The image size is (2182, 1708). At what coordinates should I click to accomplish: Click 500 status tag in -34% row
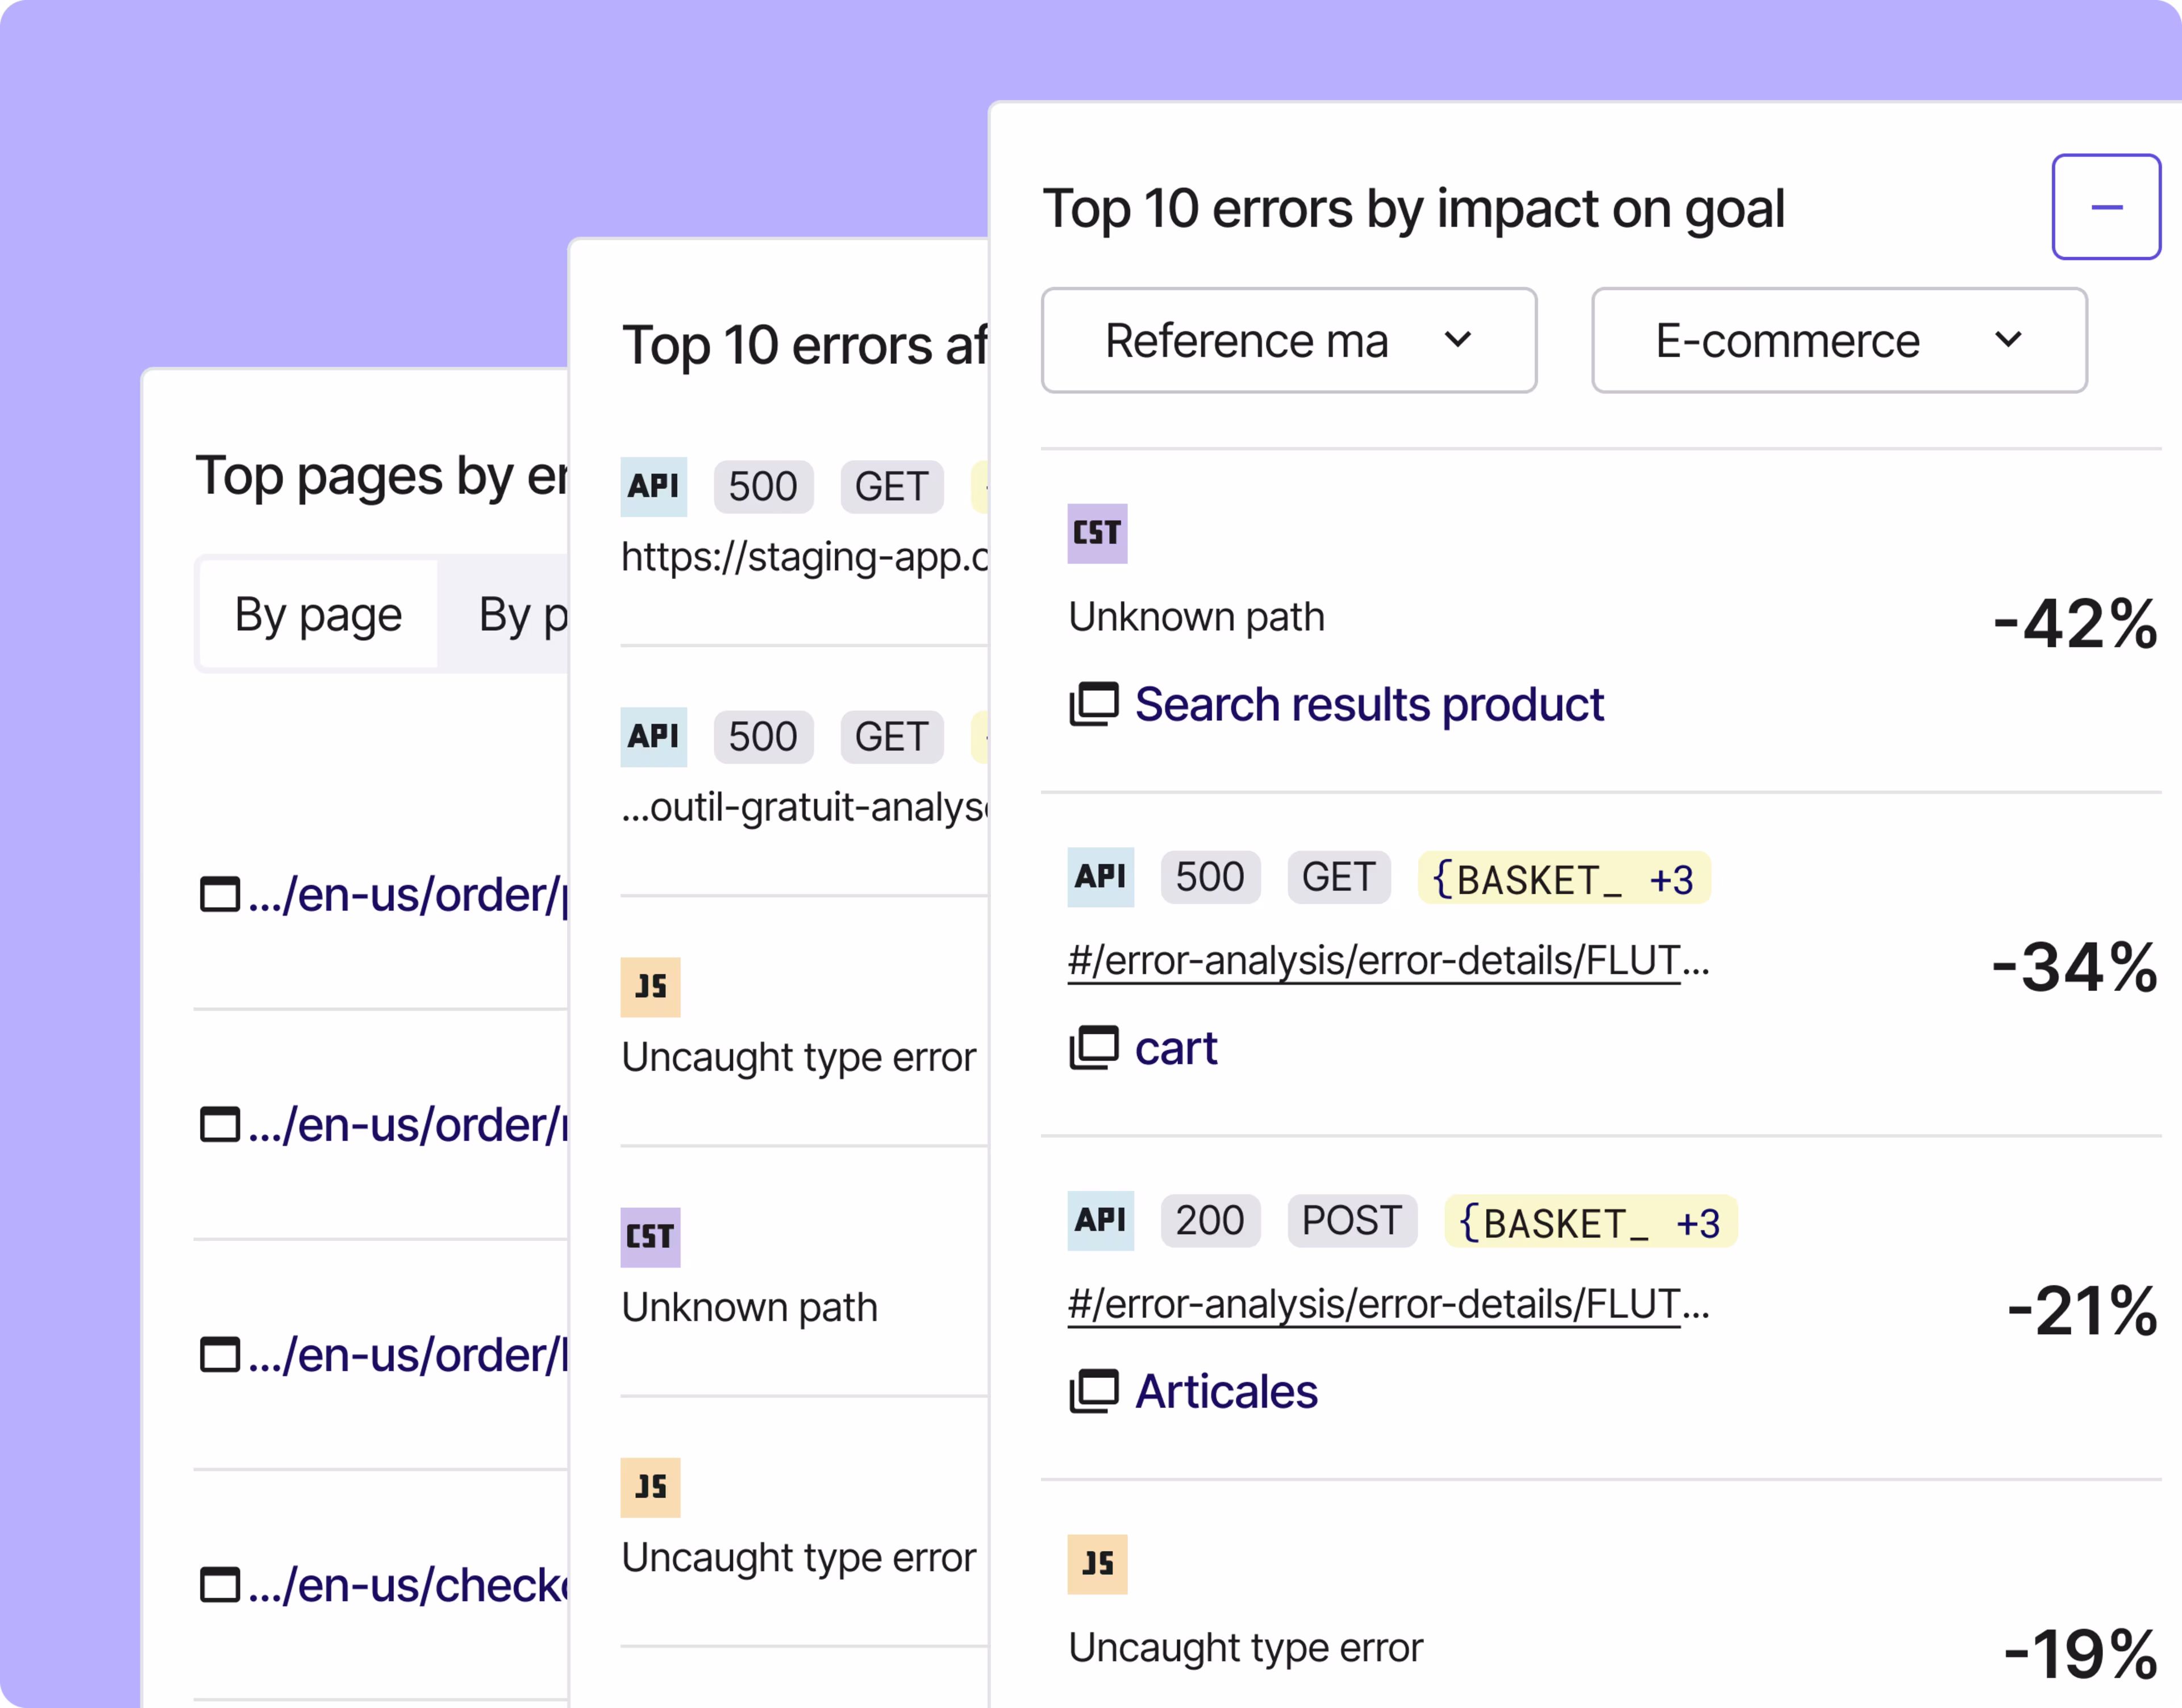(x=1210, y=877)
